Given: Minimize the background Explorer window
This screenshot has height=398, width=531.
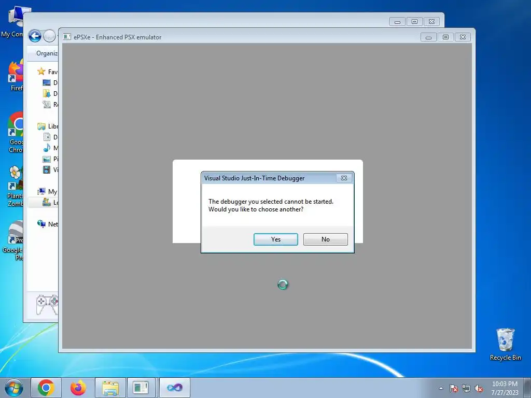Looking at the screenshot, I should 398,22.
